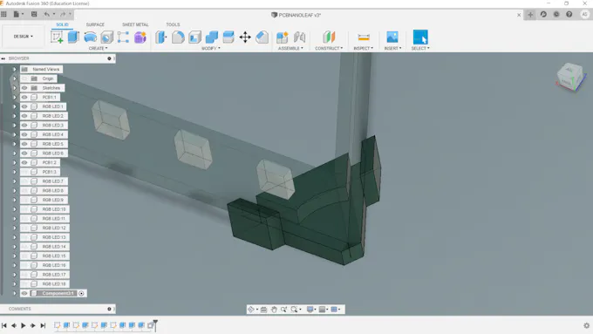Switch to the Solid tab

point(63,24)
